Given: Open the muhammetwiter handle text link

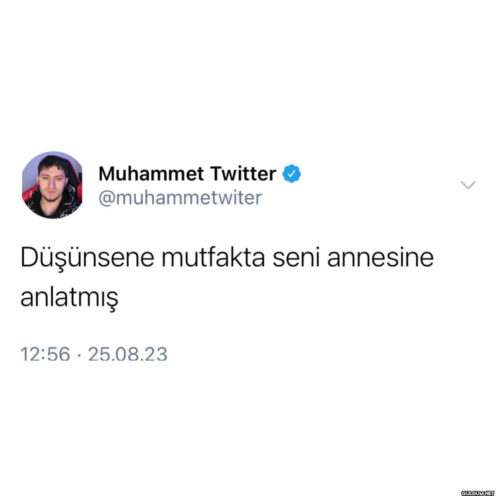Looking at the screenshot, I should tap(180, 198).
